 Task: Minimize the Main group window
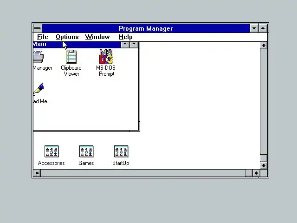tap(125, 45)
